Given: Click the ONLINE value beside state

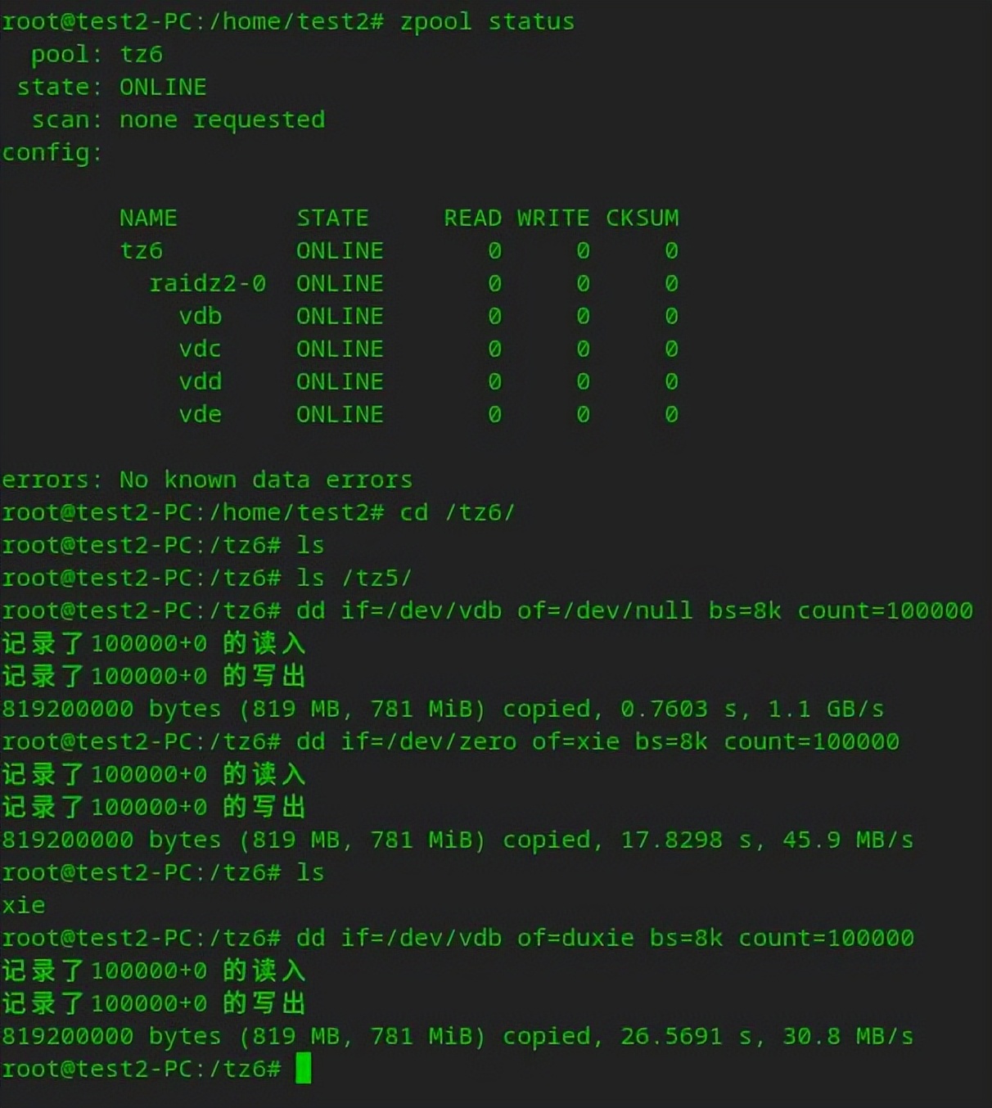Looking at the screenshot, I should point(163,87).
